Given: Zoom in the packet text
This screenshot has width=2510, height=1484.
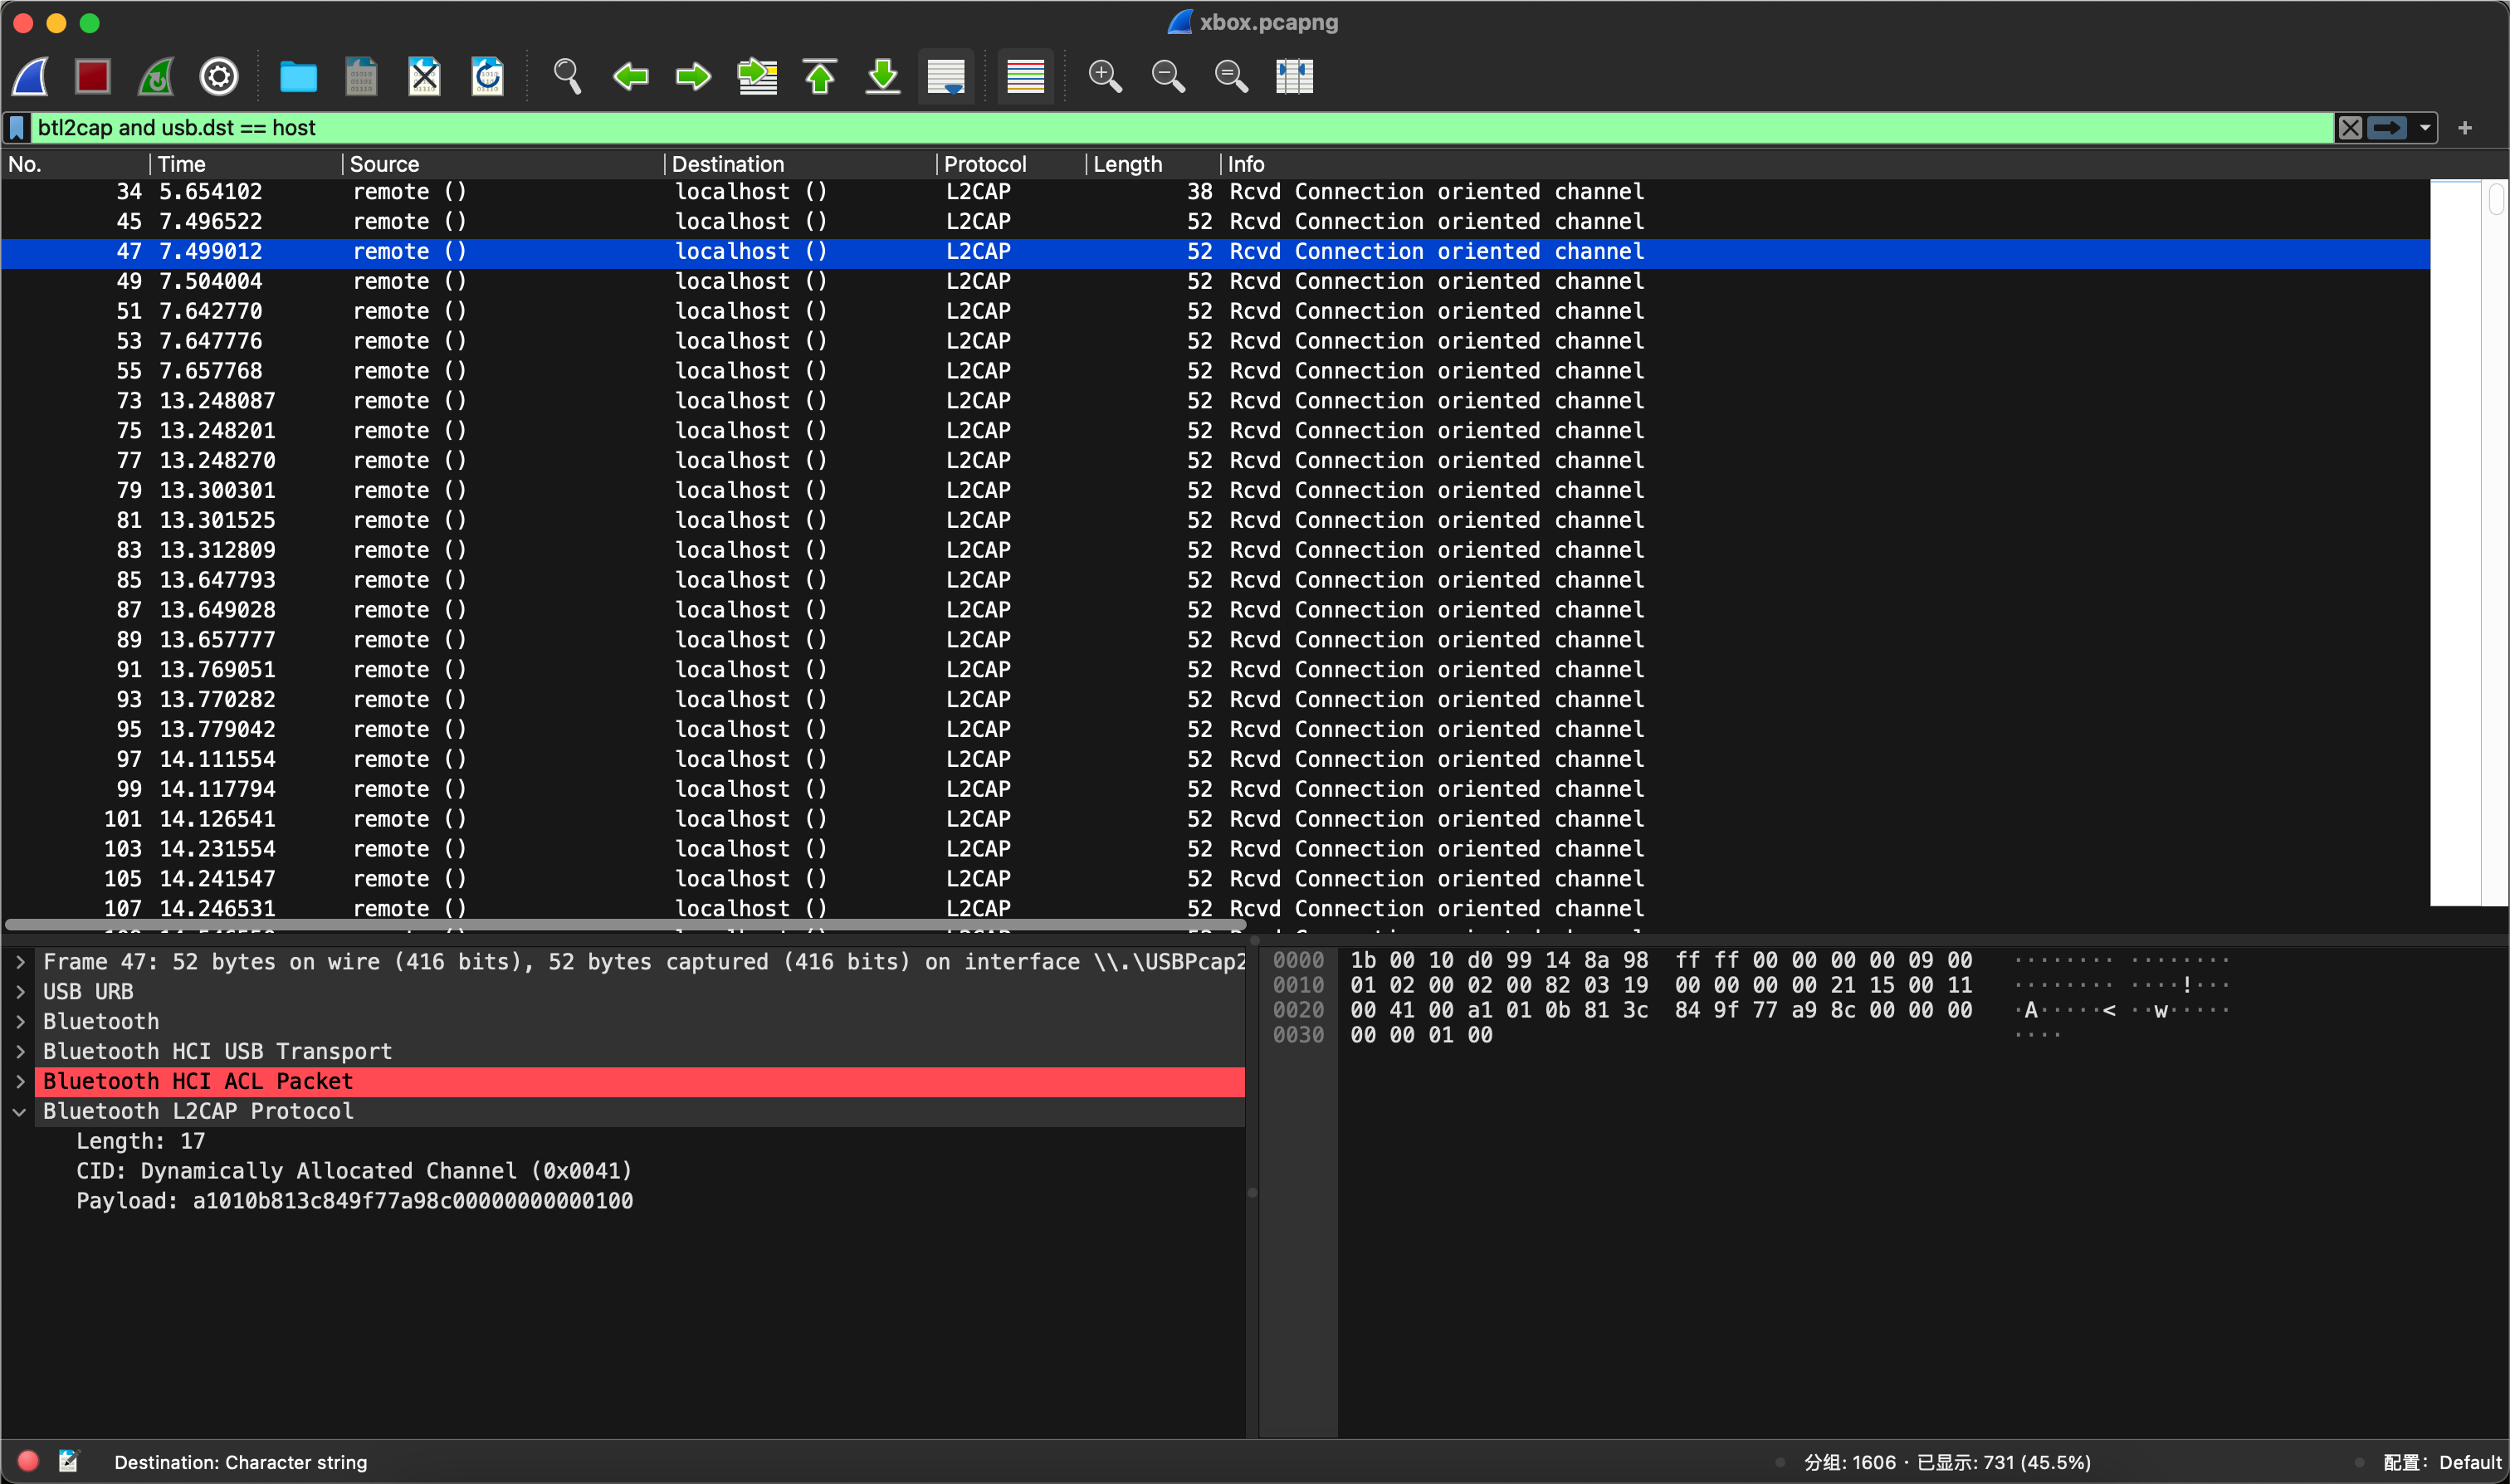Looking at the screenshot, I should click(1105, 77).
